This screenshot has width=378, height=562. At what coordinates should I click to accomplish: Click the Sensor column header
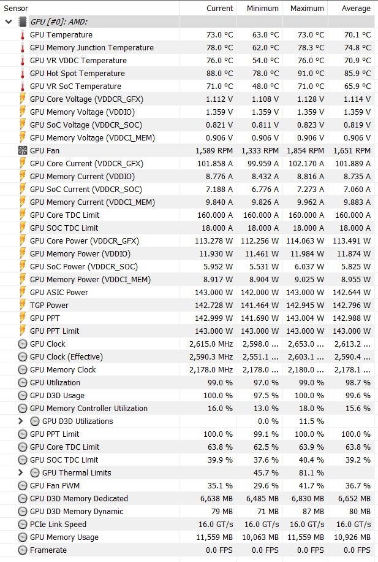(x=89, y=8)
